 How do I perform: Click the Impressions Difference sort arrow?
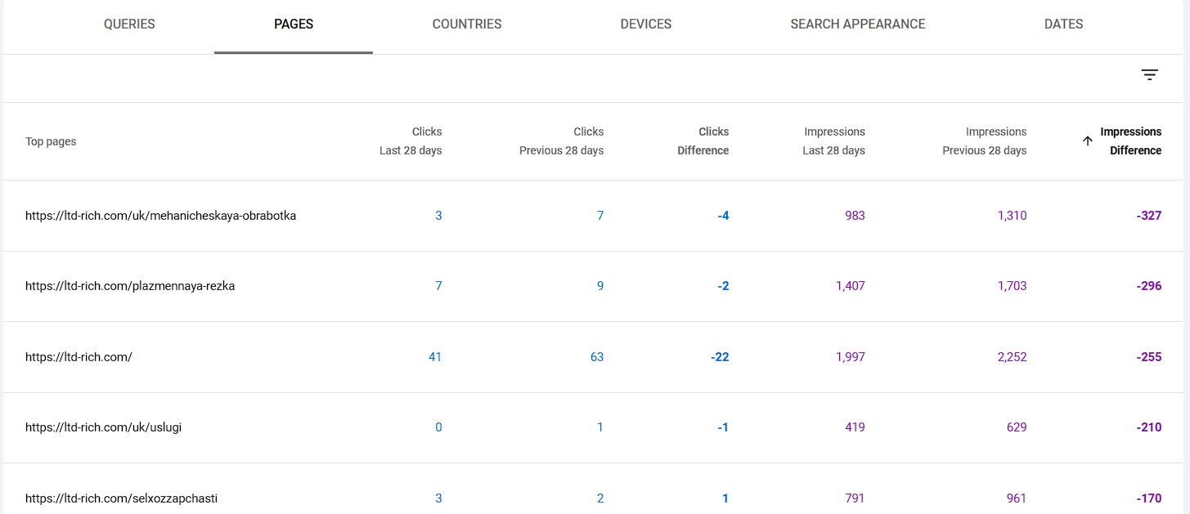[x=1088, y=141]
